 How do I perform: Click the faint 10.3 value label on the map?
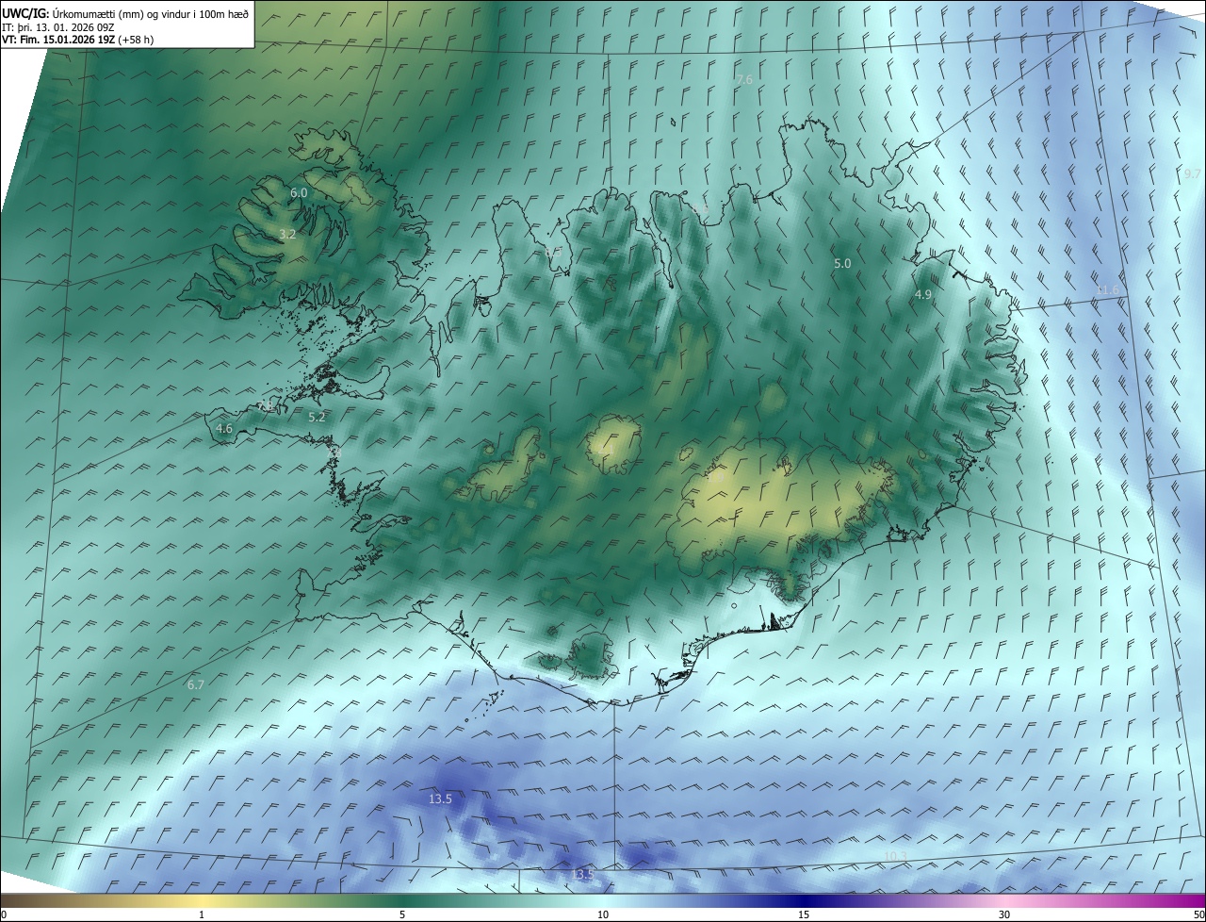[896, 856]
